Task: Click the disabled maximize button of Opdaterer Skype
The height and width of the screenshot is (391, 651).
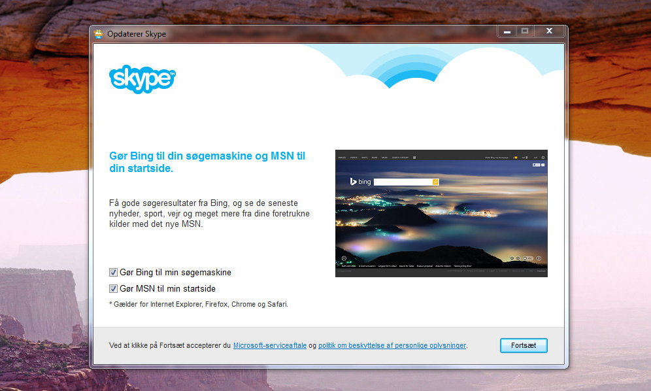Action: tap(525, 31)
